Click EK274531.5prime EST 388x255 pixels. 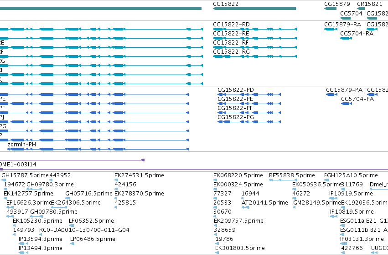click(116, 180)
